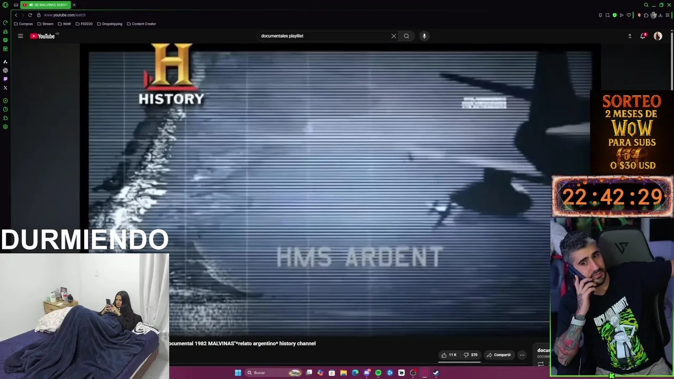Select the MALVINAS GUERRA browser tab
The height and width of the screenshot is (379, 674).
(46, 5)
